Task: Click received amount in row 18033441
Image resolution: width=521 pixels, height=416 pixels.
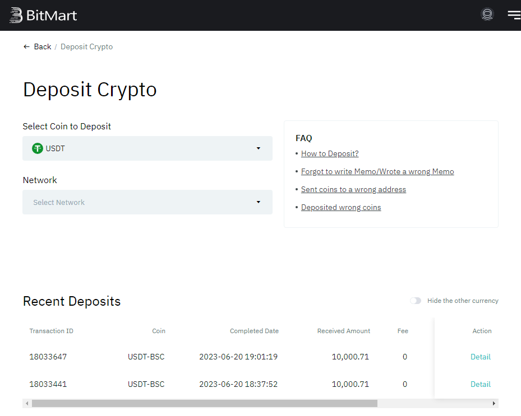Action: pos(350,384)
